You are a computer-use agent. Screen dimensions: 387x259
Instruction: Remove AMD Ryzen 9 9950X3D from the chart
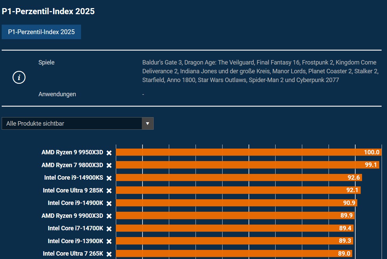[x=109, y=152]
